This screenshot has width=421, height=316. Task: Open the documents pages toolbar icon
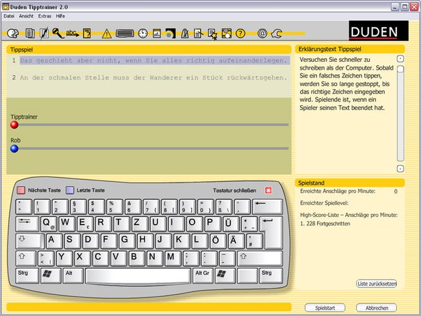pos(30,33)
